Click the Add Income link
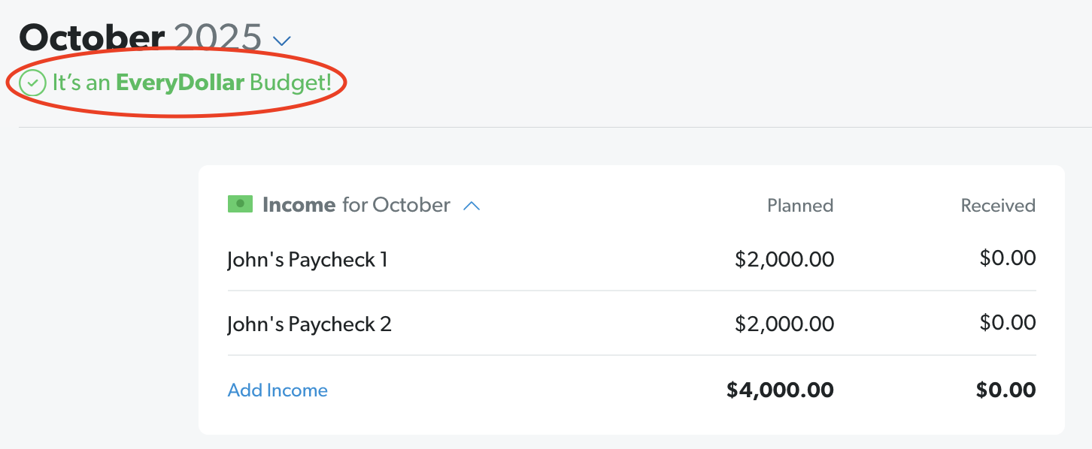The image size is (1092, 449). click(x=278, y=390)
